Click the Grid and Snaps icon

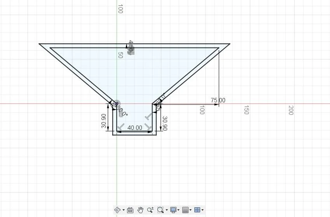pyautogui.click(x=185, y=210)
